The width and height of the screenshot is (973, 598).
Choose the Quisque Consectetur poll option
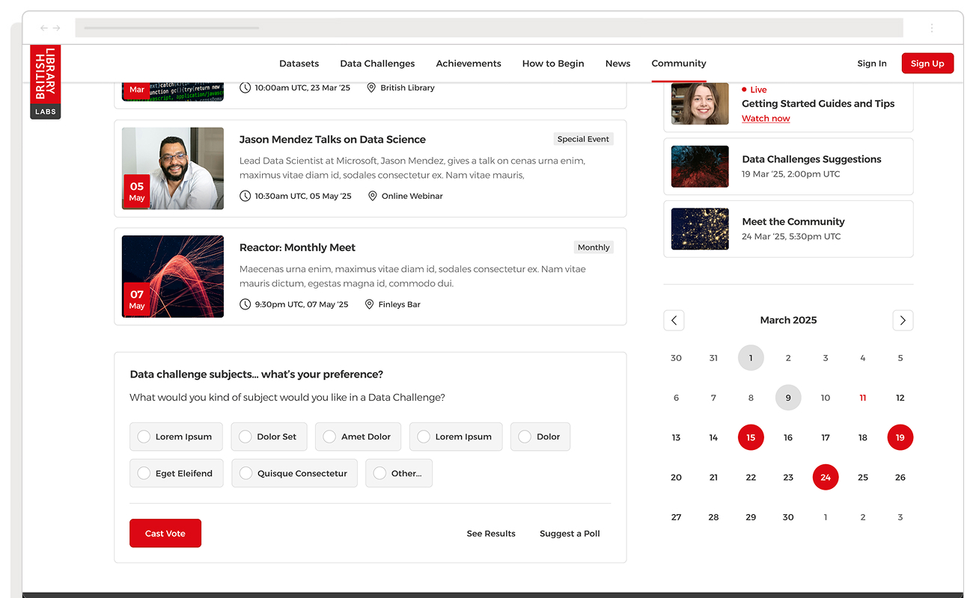point(245,473)
